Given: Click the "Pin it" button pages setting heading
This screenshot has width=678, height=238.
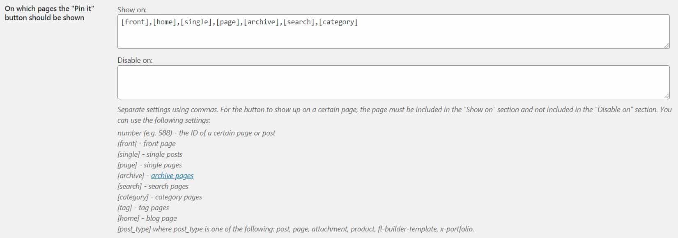Looking at the screenshot, I should tap(50, 13).
